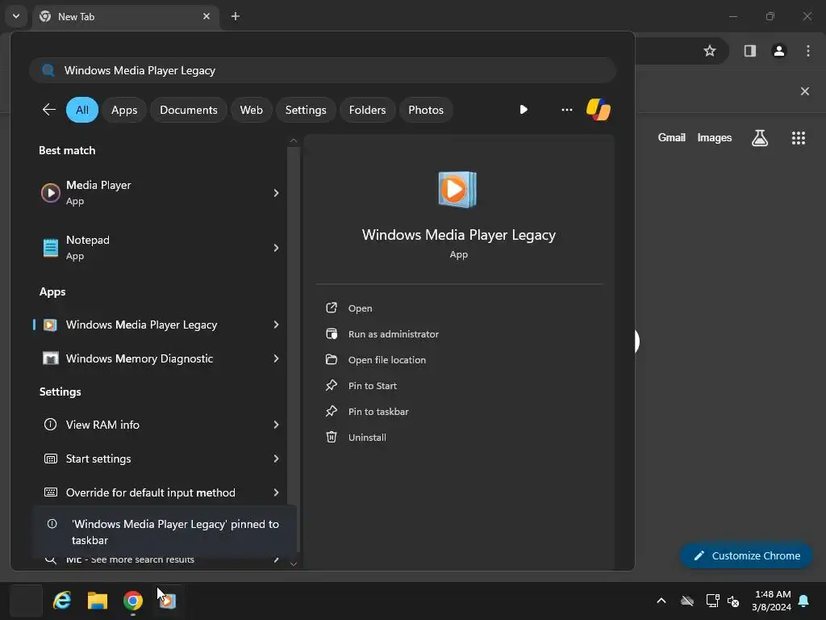Expand Windows Memory Diagnostic chevron
This screenshot has height=620, width=826.
[x=276, y=358]
